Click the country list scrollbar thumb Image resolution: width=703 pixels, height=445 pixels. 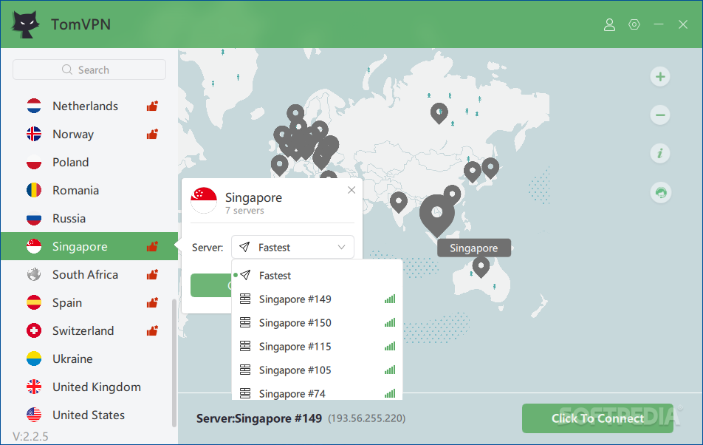174,363
